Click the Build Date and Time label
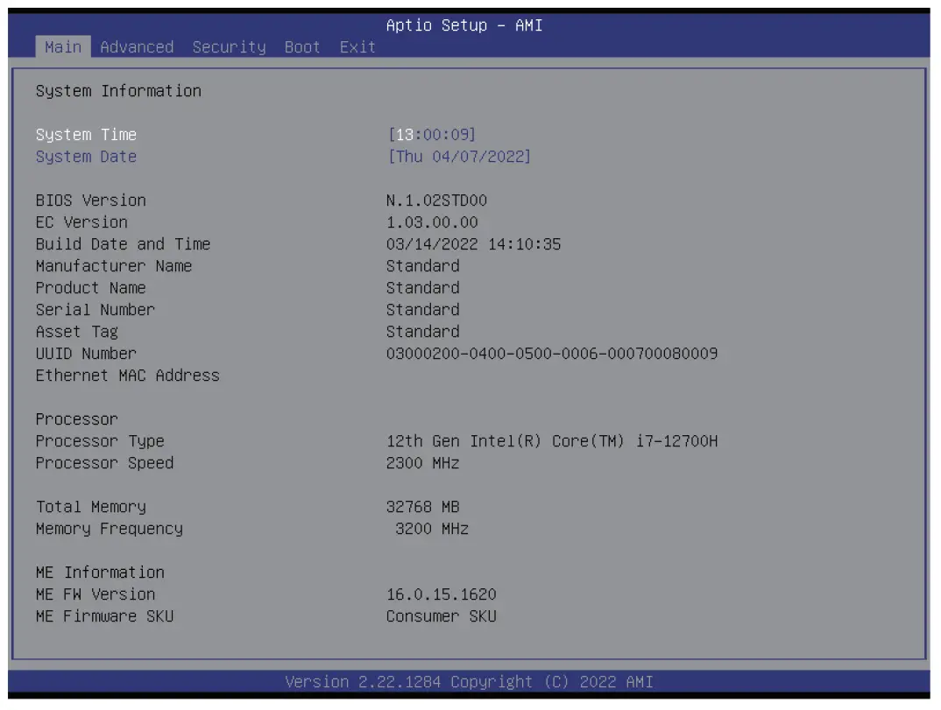 (123, 244)
